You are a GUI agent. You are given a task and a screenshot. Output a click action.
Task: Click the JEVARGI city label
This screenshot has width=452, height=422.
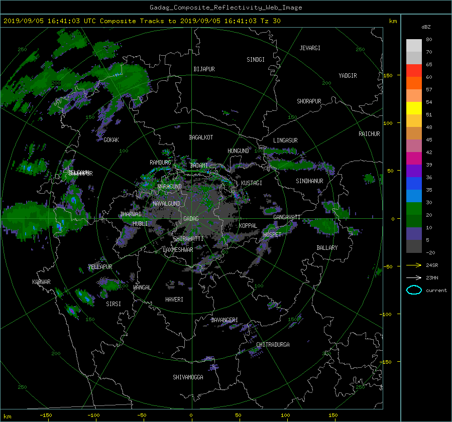310,48
